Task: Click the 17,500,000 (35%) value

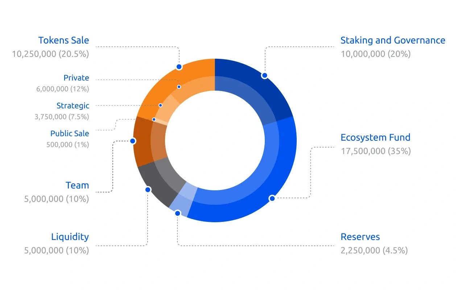Action: (375, 151)
